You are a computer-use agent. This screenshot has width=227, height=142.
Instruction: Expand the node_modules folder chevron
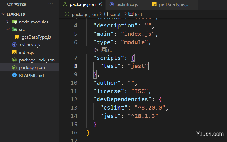(x=7, y=22)
